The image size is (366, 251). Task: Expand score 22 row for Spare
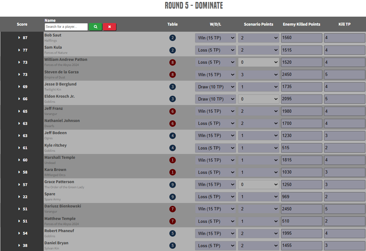point(19,197)
